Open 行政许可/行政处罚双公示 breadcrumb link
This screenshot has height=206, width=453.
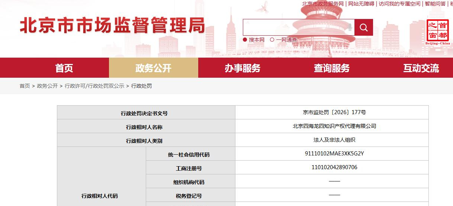coord(94,86)
